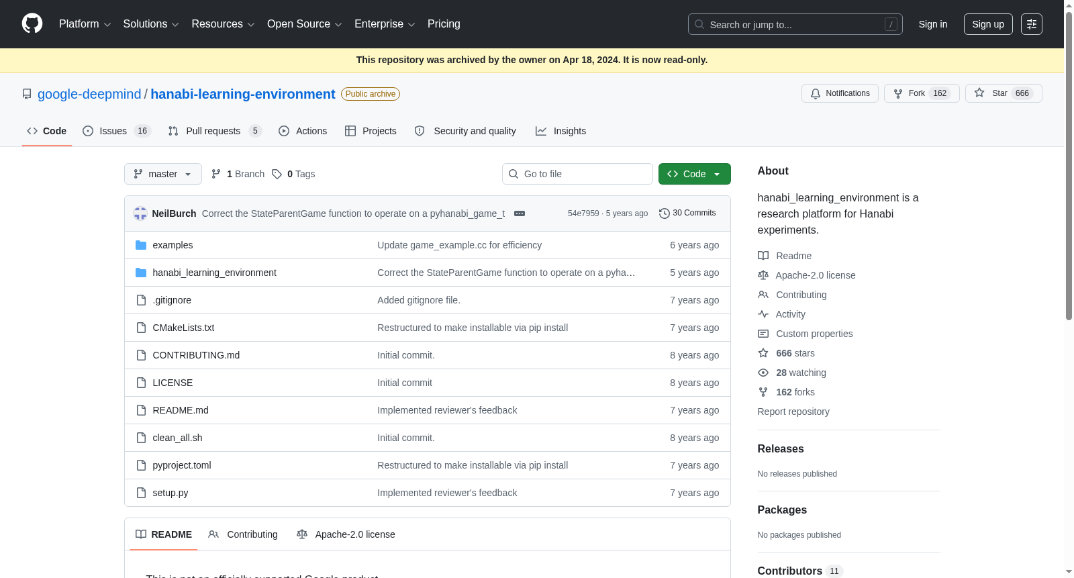Open the Pricing link

tap(444, 24)
